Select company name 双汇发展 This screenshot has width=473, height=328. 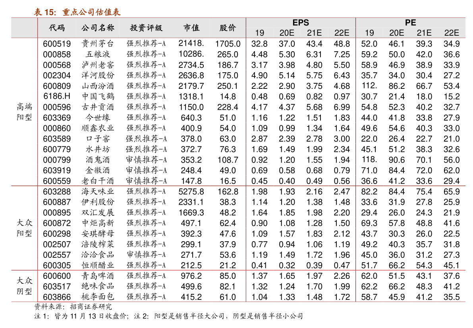click(98, 212)
